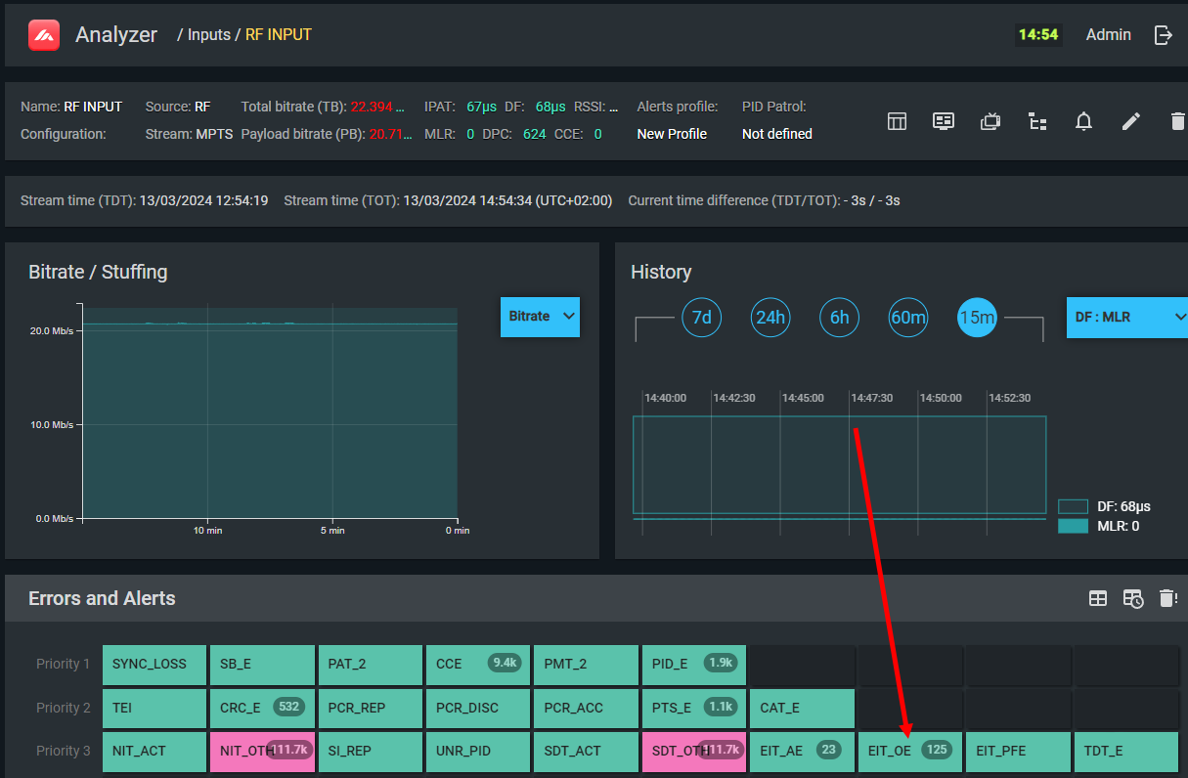Click the bell alerts icon

1083,121
